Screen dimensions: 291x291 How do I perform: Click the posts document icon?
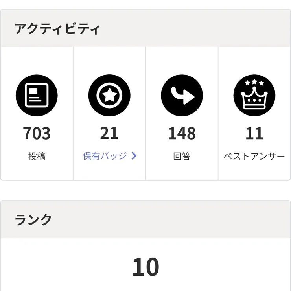pyautogui.click(x=37, y=95)
